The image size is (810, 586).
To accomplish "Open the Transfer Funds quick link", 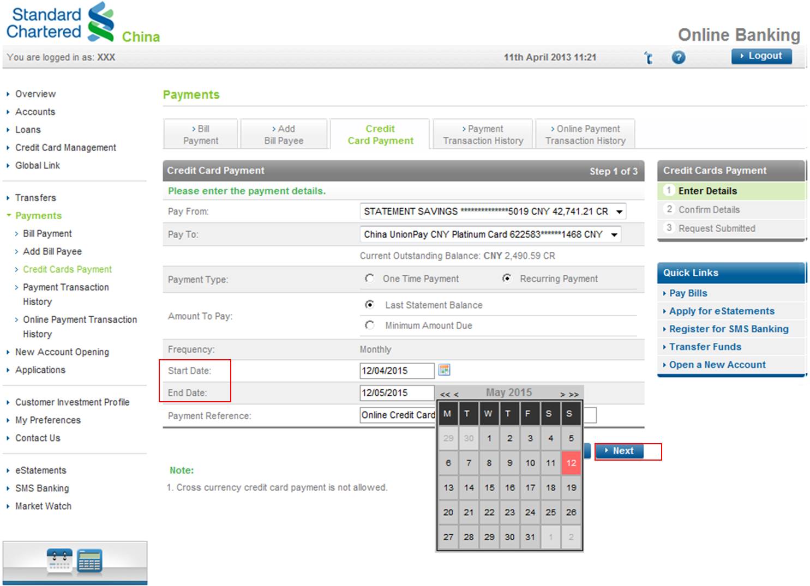I will point(705,347).
